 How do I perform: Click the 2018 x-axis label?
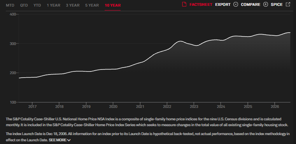59,107
